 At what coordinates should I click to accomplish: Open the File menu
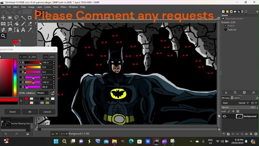[3, 7]
